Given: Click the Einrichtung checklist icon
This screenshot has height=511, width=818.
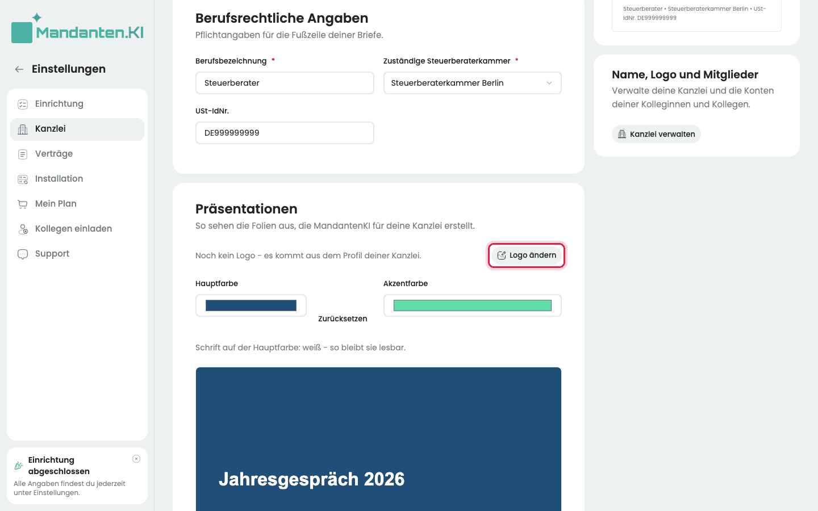Looking at the screenshot, I should tap(23, 104).
